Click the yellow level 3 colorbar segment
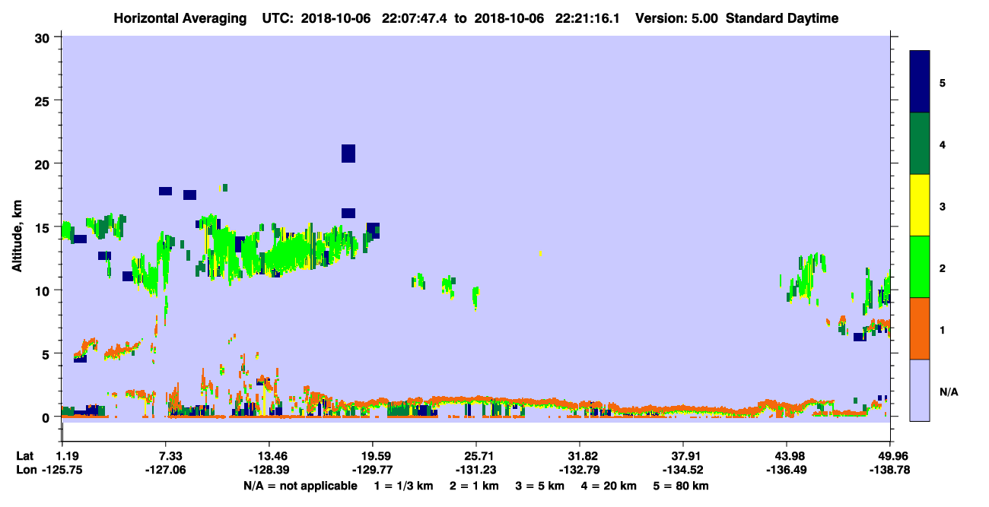Screen dimensions: 989x507 pyautogui.click(x=920, y=205)
